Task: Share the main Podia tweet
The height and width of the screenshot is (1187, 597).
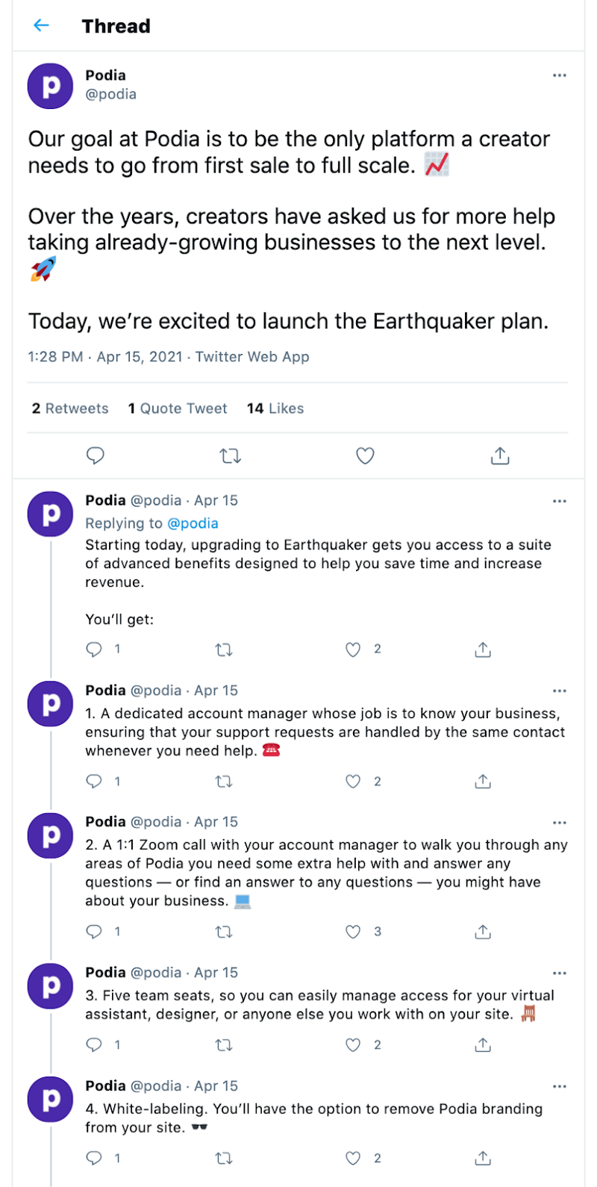Action: point(499,455)
